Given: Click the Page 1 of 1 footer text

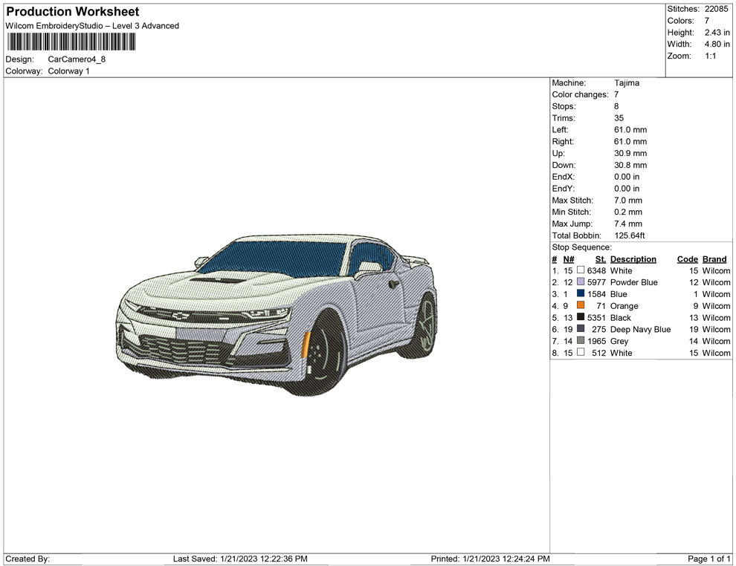Looking at the screenshot, I should coord(709,559).
